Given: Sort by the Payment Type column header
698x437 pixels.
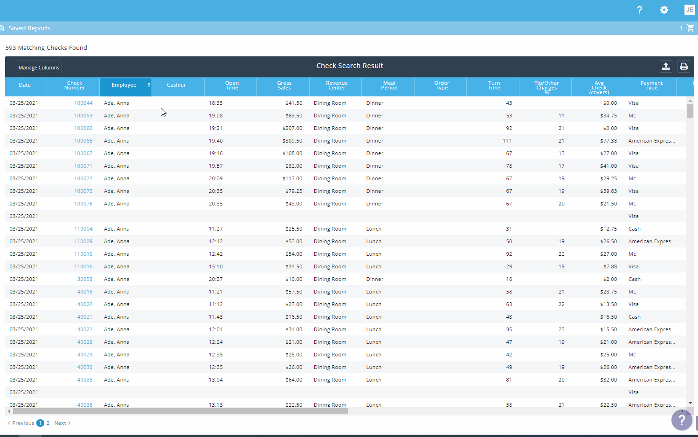Looking at the screenshot, I should [x=651, y=85].
